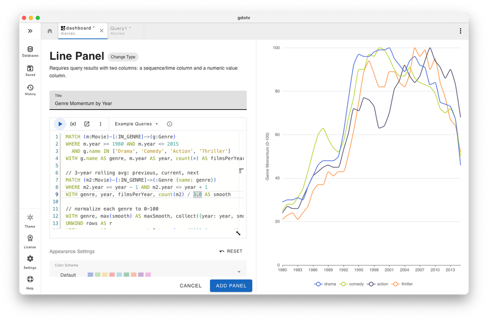
Task: Run the query with the play button
Action: pyautogui.click(x=60, y=124)
